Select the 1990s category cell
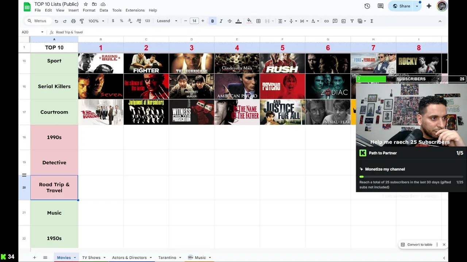The height and width of the screenshot is (262, 467). pos(54,137)
